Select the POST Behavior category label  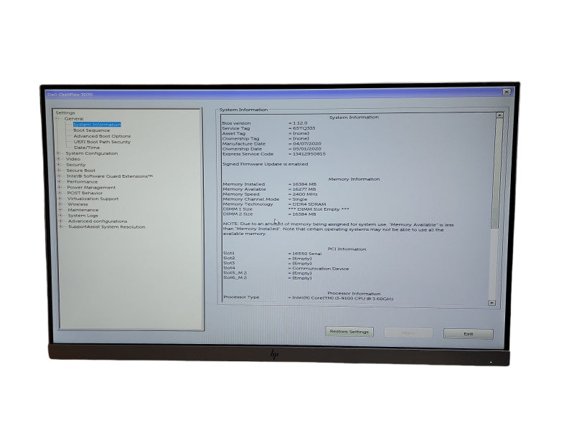[85, 193]
